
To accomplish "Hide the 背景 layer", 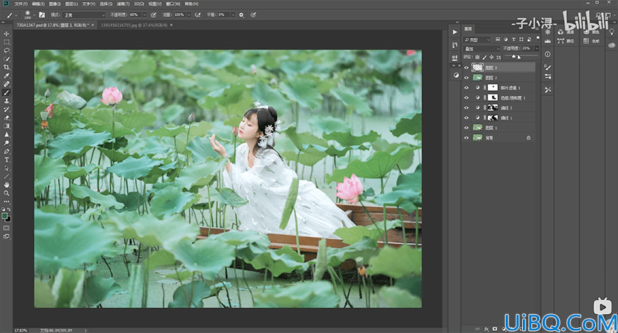I will click(x=466, y=138).
